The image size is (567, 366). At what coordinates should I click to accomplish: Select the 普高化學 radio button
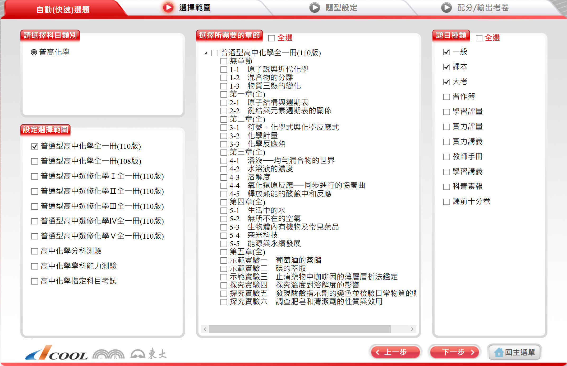coord(34,52)
